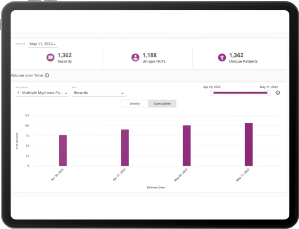Click the May 11, 2022 chart bar
The image size is (299, 229).
[x=249, y=144]
